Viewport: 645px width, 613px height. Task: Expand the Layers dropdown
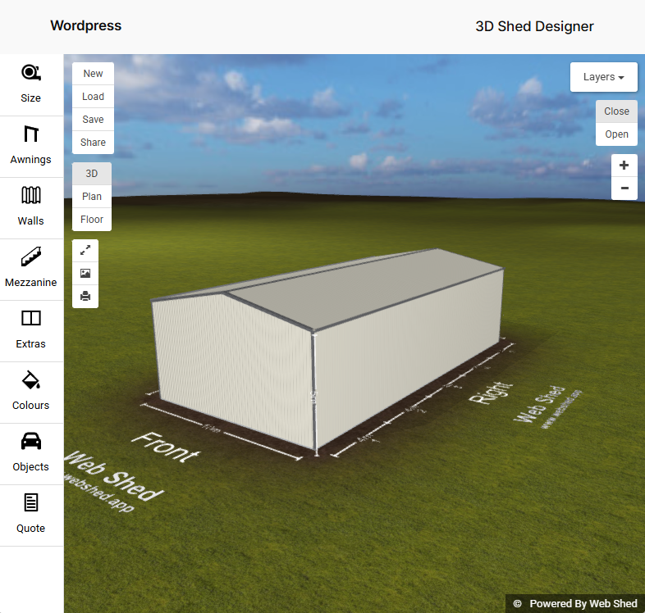point(603,77)
